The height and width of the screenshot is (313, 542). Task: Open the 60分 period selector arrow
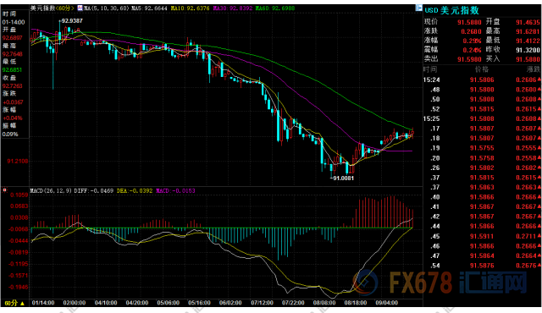pos(23,304)
